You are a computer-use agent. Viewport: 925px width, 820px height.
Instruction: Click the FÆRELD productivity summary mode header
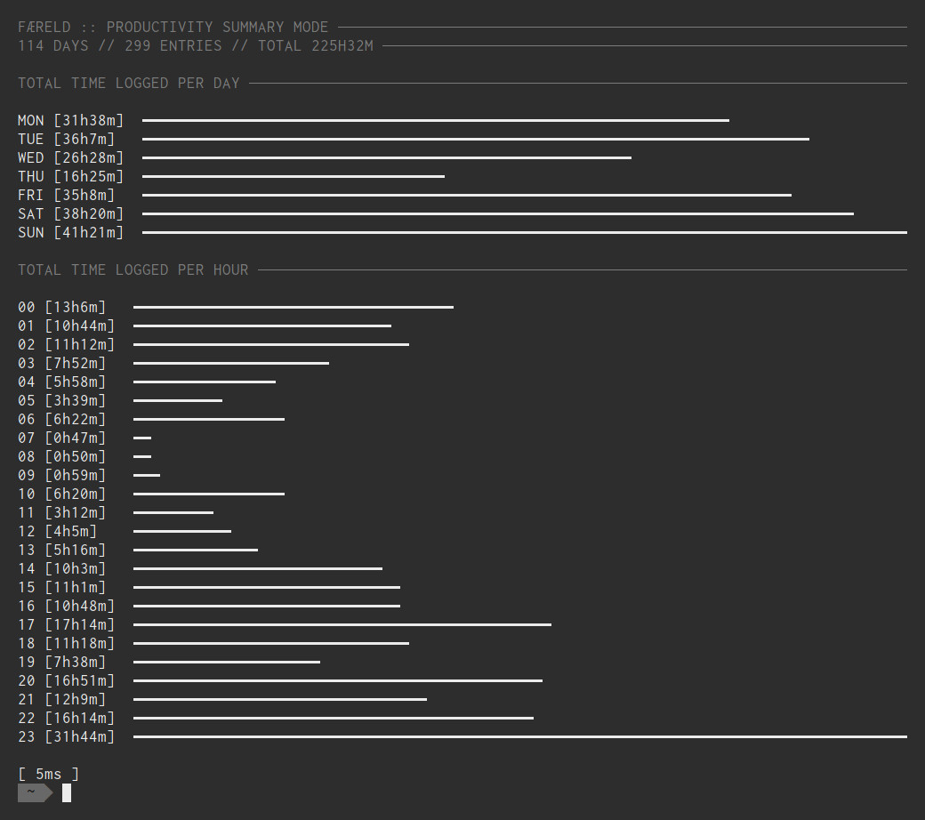coord(173,28)
